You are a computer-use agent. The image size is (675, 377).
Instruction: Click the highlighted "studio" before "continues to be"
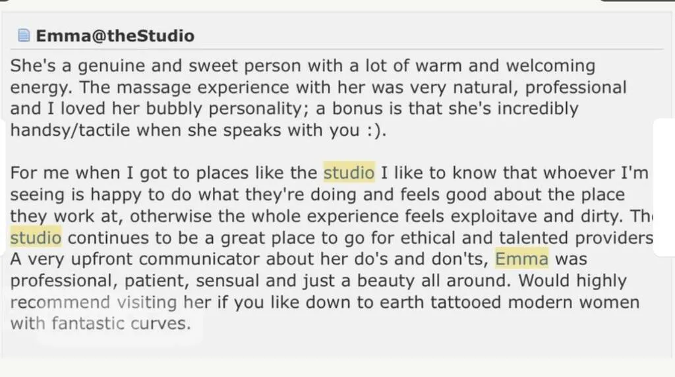click(36, 237)
